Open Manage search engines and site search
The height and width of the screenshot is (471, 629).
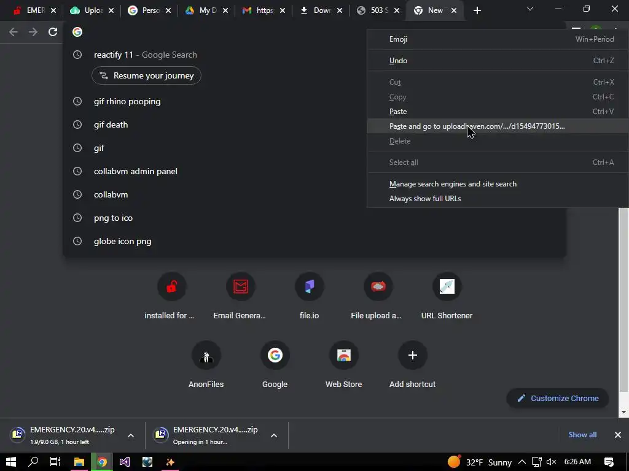(x=498, y=184)
